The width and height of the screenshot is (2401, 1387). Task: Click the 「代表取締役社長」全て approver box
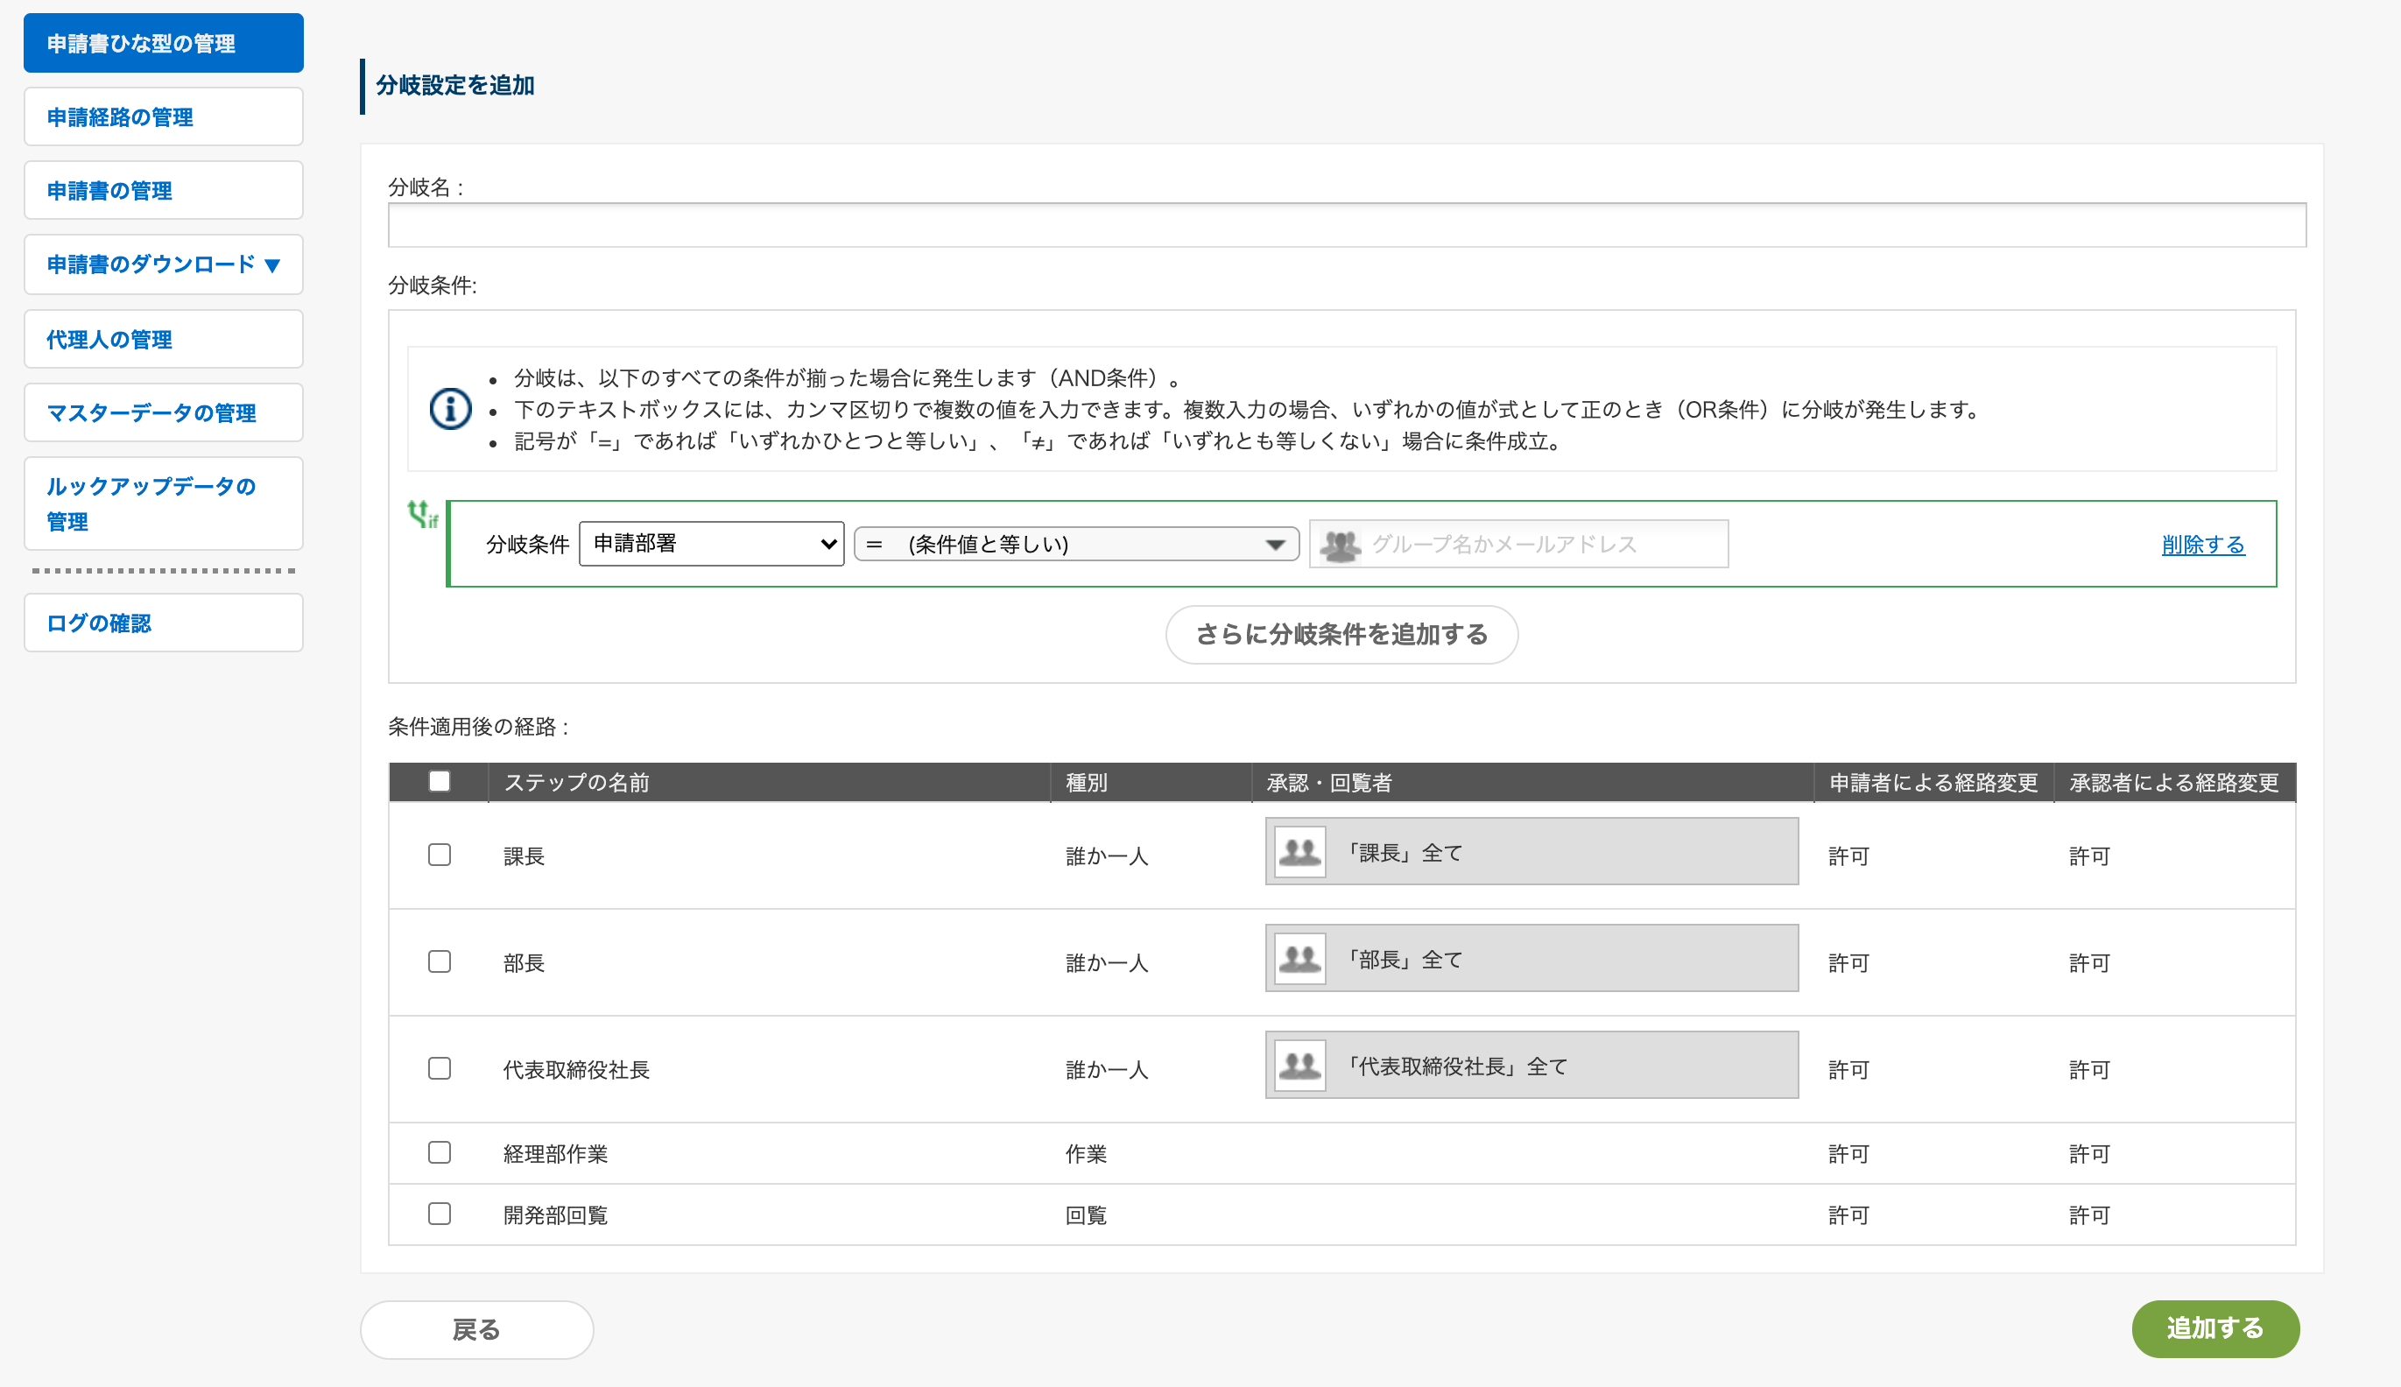pyautogui.click(x=1531, y=1065)
